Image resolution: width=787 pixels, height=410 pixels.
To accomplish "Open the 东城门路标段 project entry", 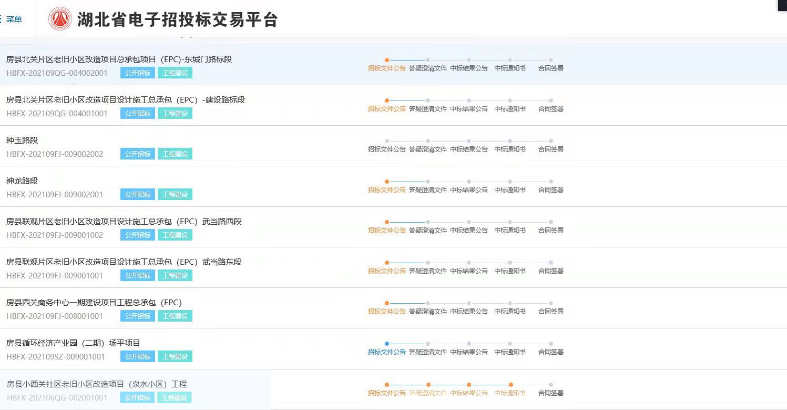I will click(x=119, y=59).
